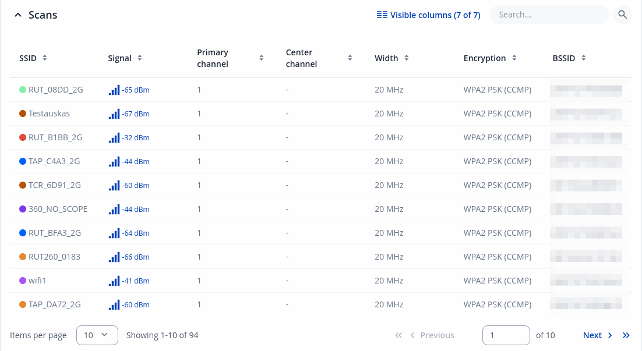Image resolution: width=642 pixels, height=351 pixels.
Task: Collapse the Scans section
Action: (x=17, y=15)
